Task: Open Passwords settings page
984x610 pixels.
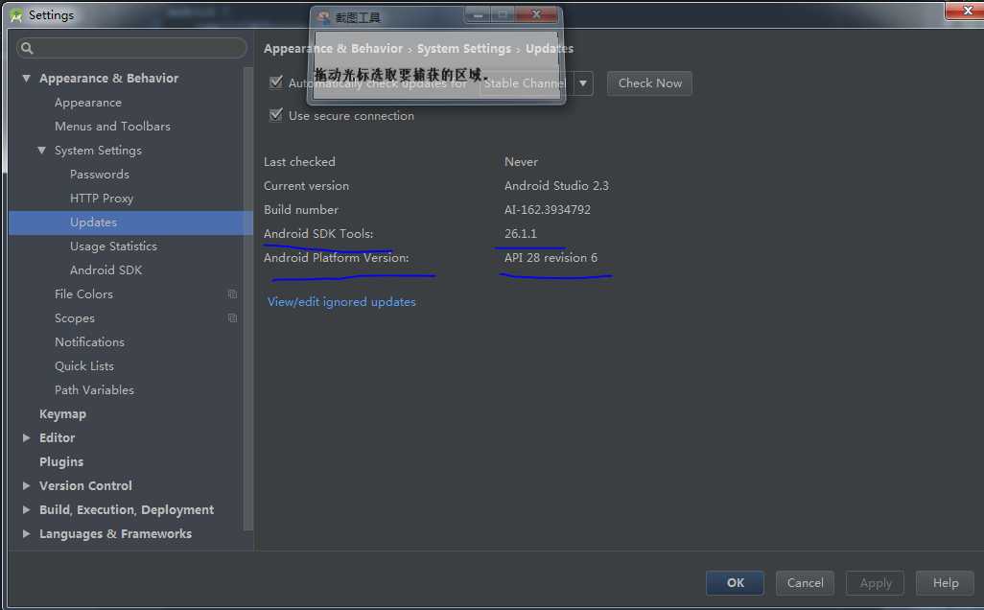Action: [x=99, y=175]
